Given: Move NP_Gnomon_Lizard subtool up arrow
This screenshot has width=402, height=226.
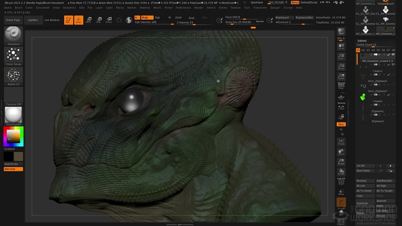Looking at the screenshot, I should click(381, 166).
